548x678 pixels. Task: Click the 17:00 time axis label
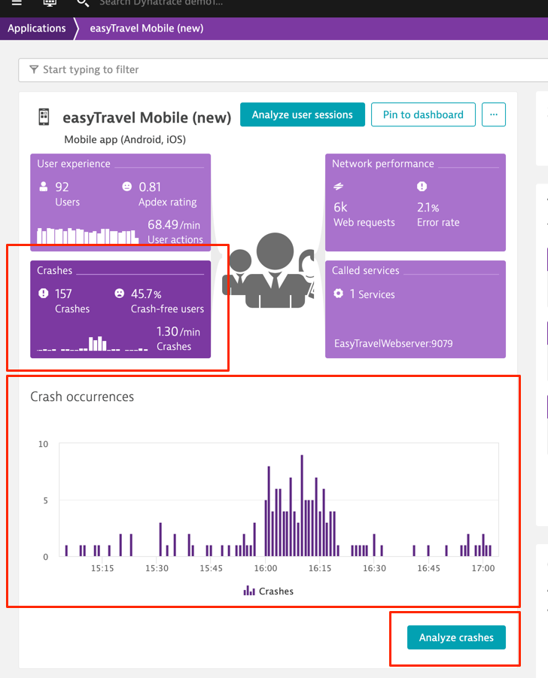483,568
